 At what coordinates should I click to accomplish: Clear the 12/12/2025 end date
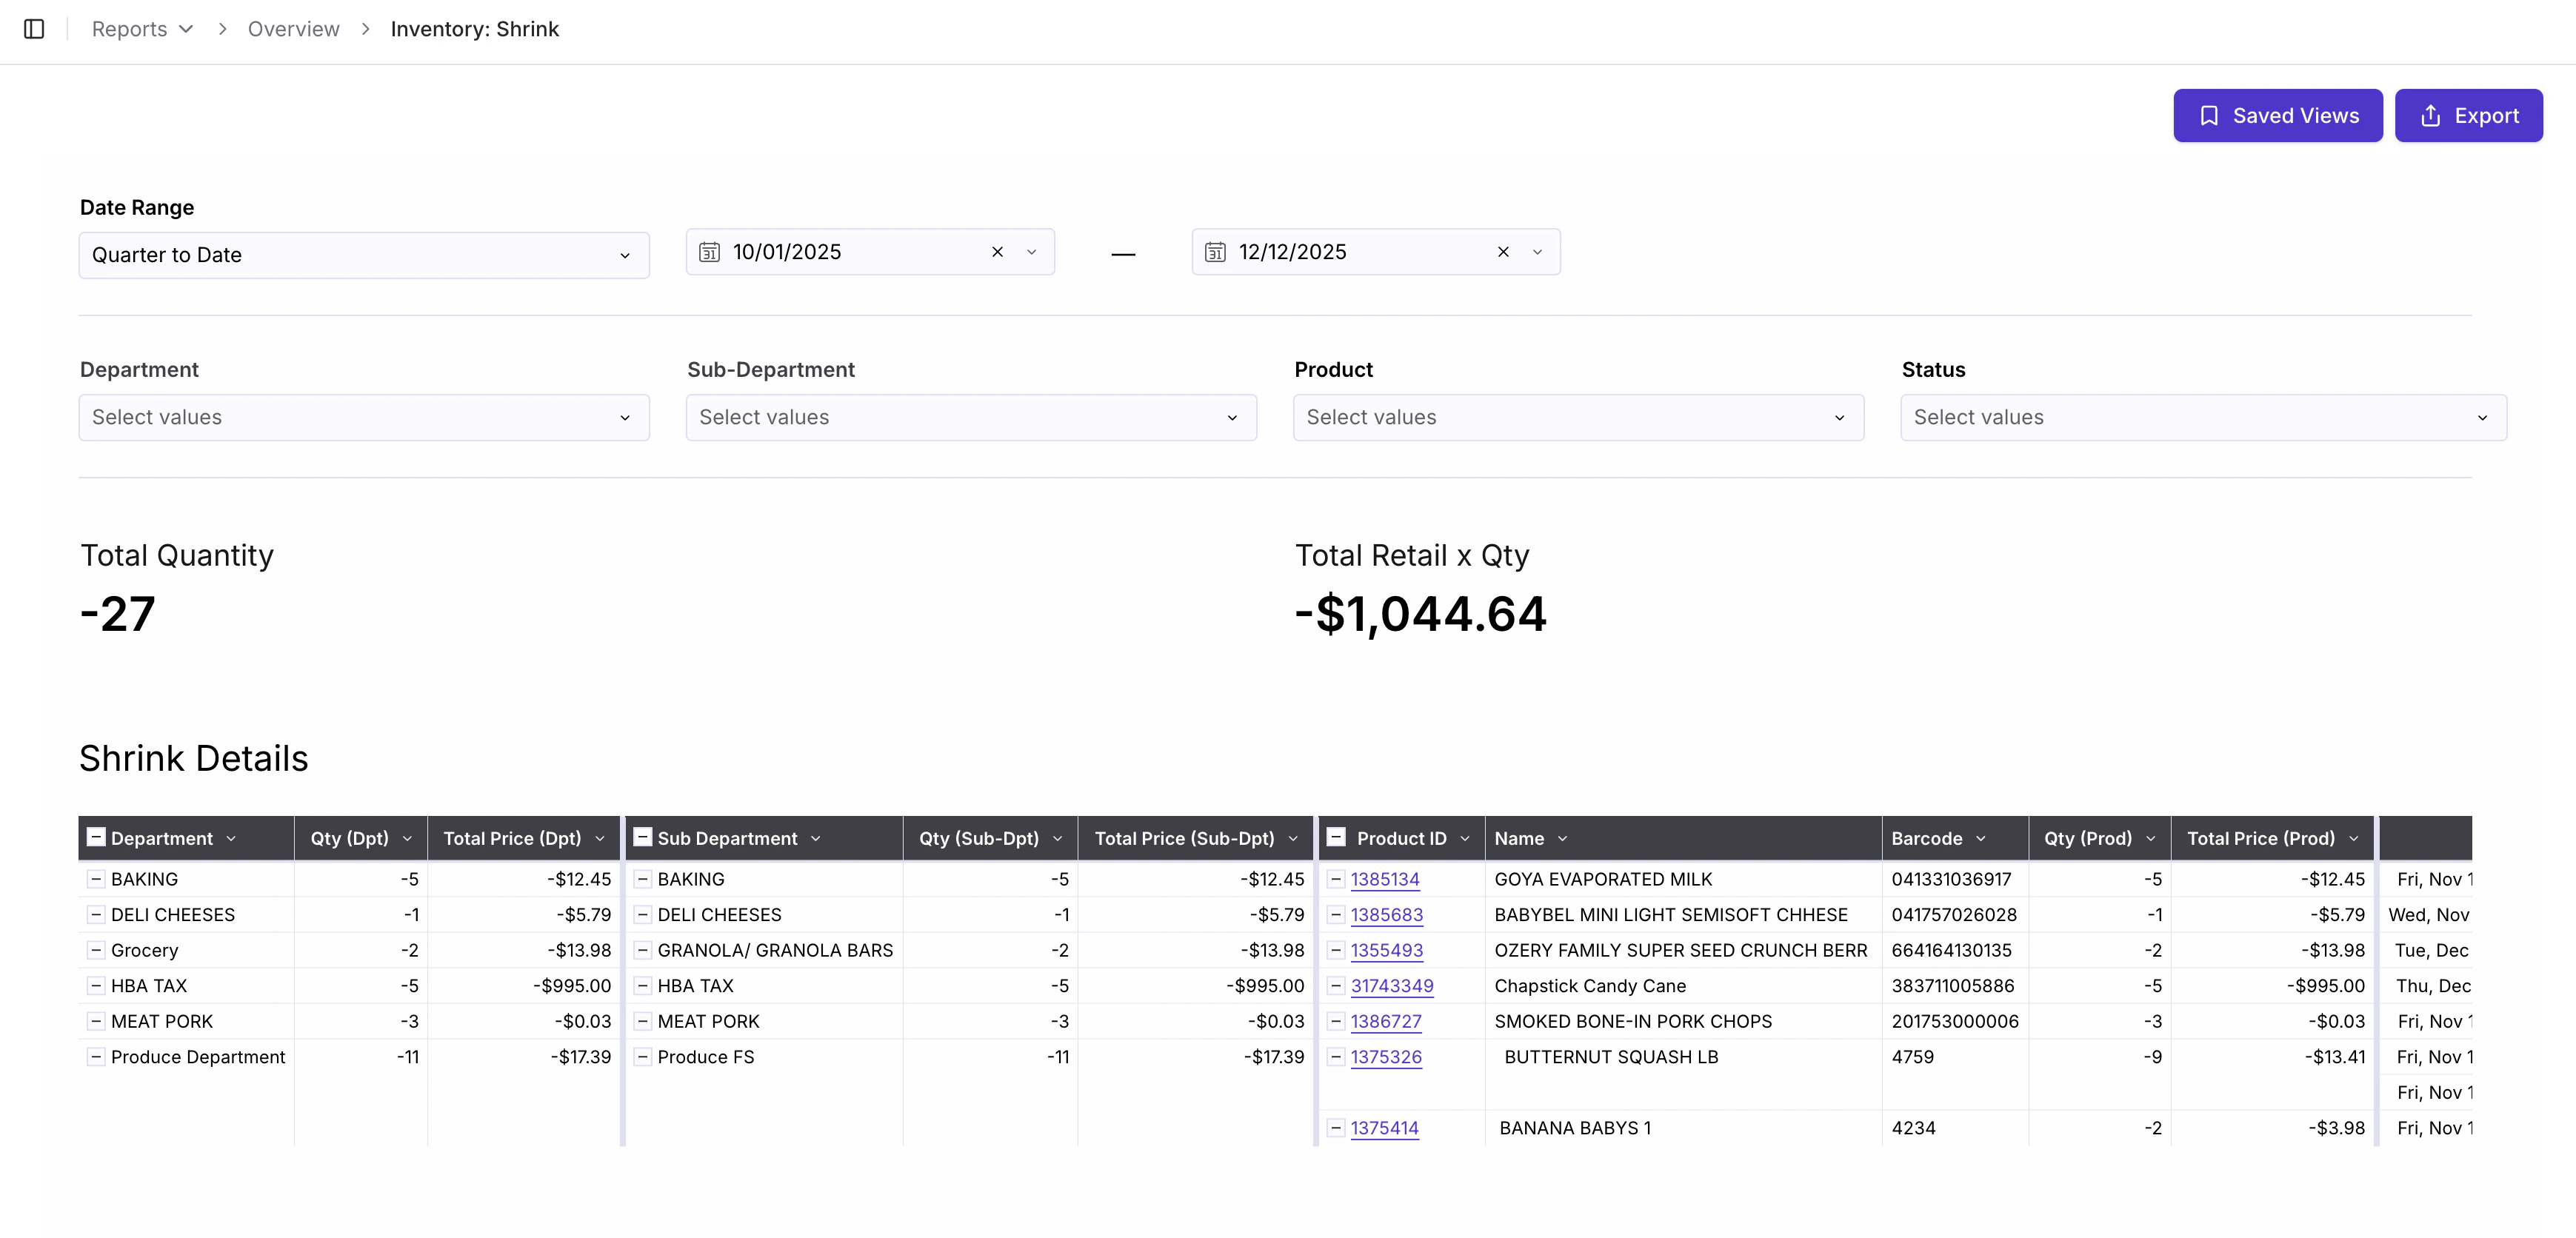pos(1503,252)
